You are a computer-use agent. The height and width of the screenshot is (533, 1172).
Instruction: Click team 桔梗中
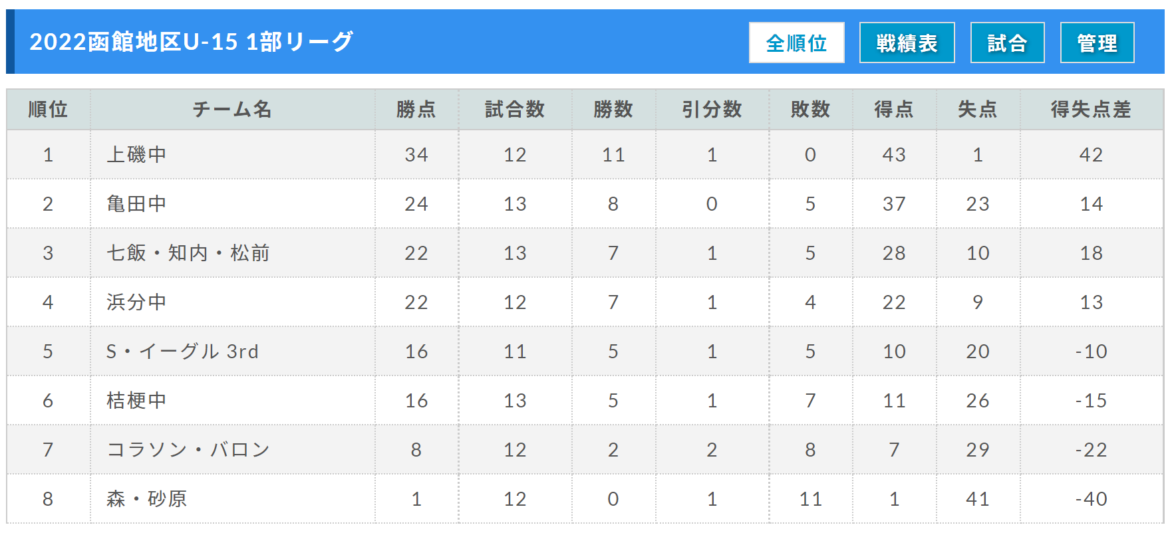click(x=136, y=400)
